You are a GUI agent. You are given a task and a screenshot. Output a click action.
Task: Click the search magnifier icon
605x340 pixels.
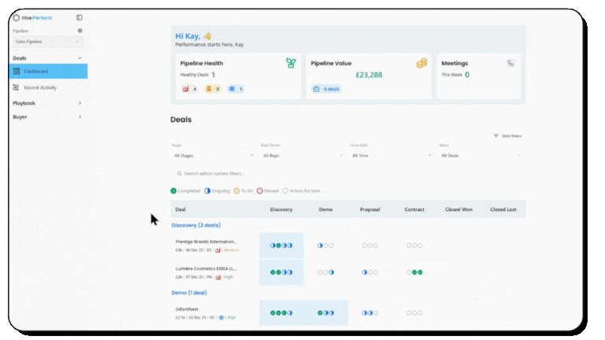pyautogui.click(x=180, y=173)
